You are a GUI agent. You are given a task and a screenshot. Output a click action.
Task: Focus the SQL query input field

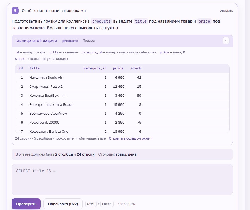122,179
